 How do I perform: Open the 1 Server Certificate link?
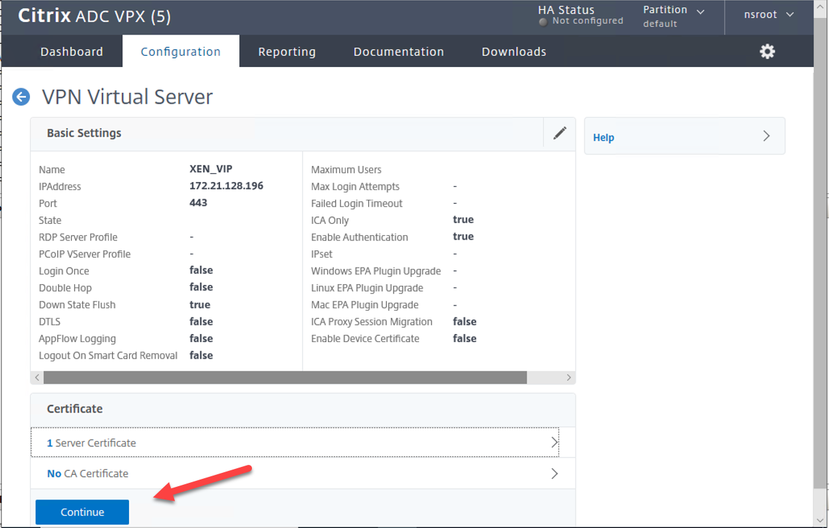coord(91,443)
